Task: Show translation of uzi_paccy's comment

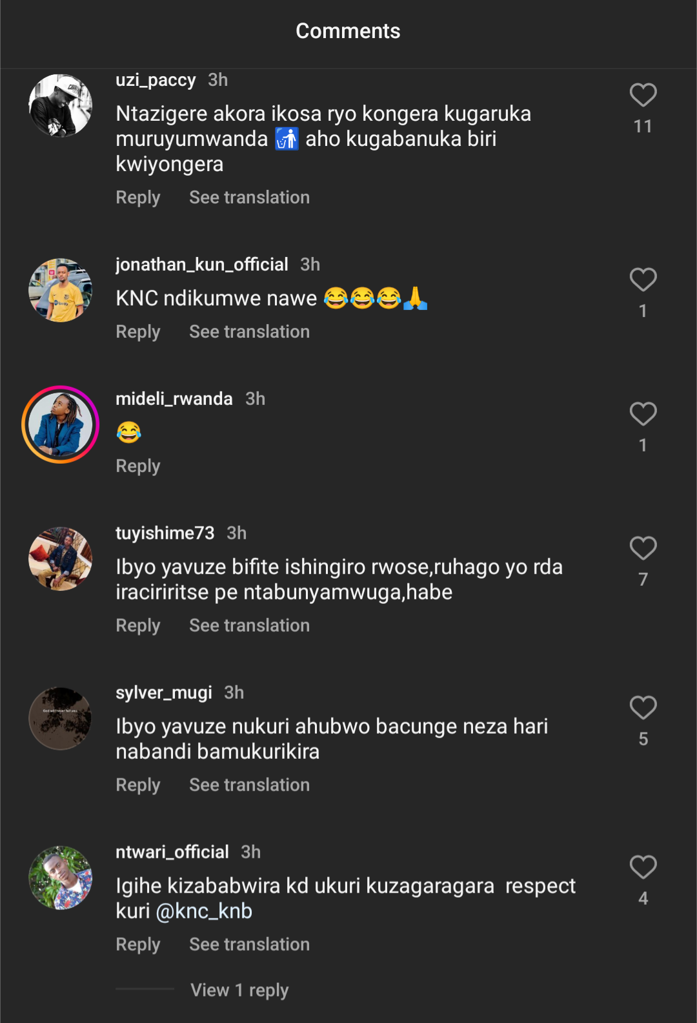Action: (249, 198)
